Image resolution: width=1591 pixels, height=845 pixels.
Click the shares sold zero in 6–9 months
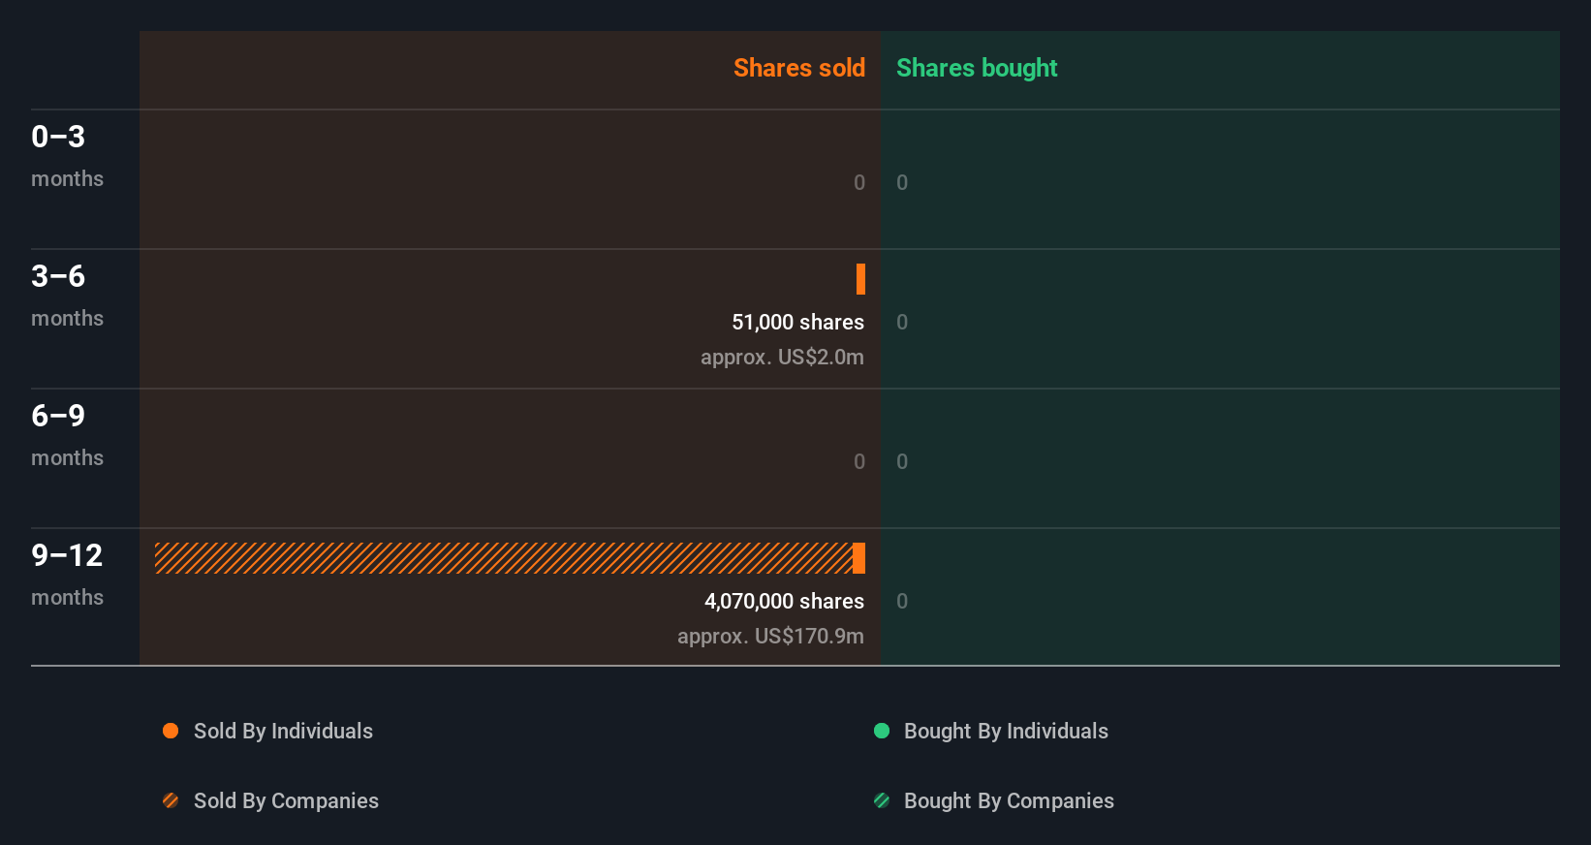click(859, 461)
